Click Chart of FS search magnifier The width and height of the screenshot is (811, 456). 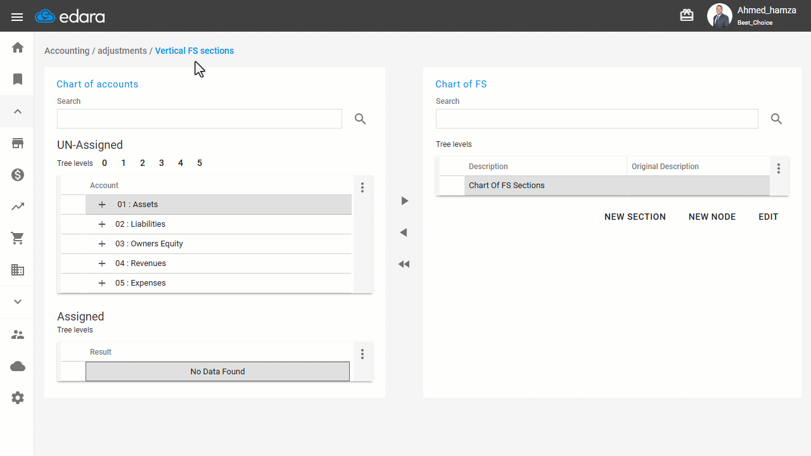coord(777,118)
